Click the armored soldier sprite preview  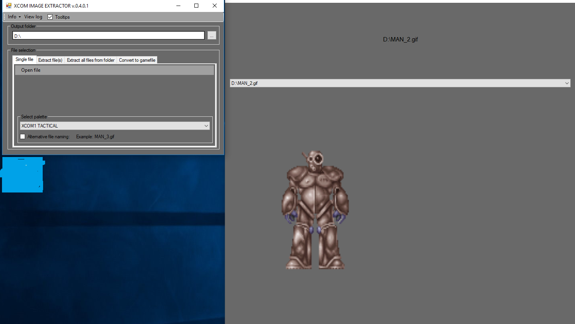tap(315, 210)
